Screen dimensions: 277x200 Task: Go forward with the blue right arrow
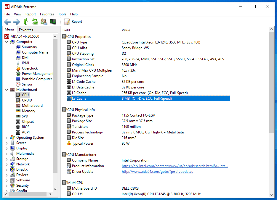(17, 22)
